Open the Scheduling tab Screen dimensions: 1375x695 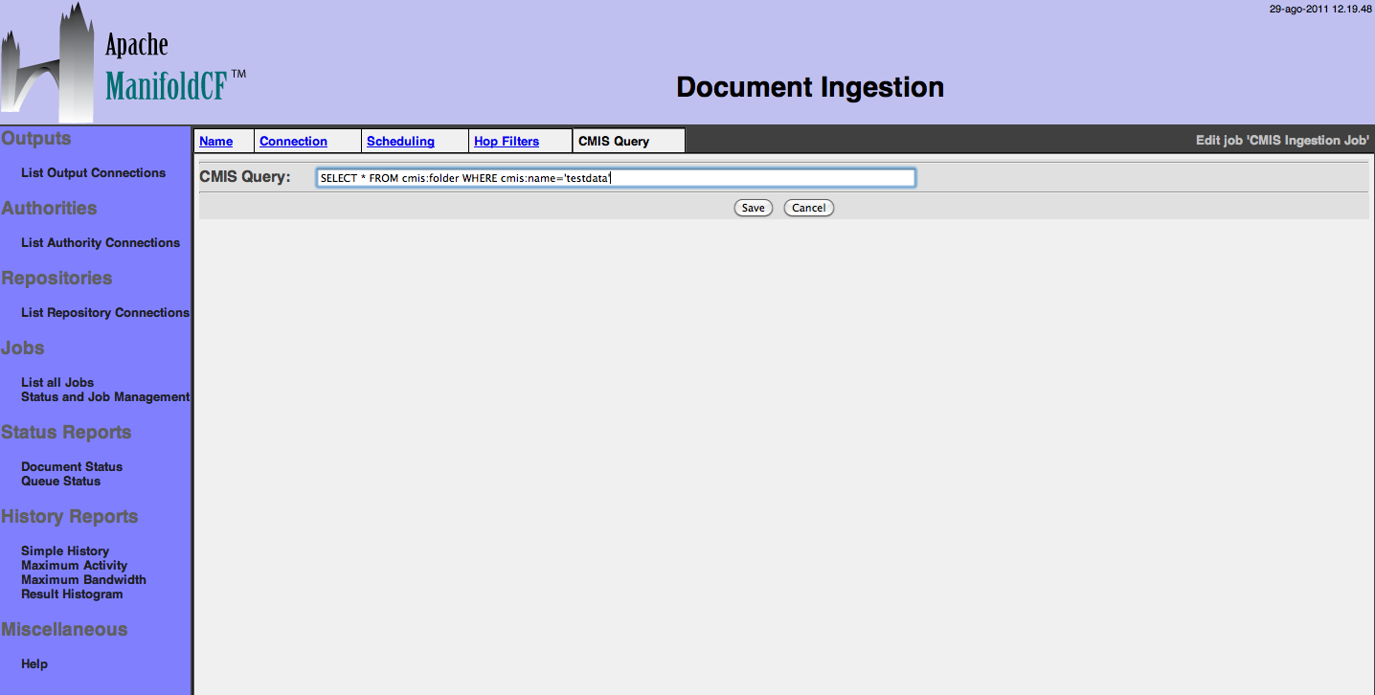point(400,142)
